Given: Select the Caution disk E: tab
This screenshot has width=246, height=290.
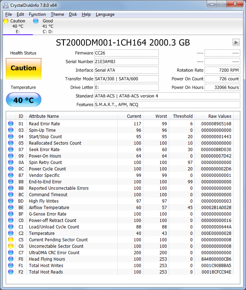Looking at the screenshot, I should pos(18,26).
